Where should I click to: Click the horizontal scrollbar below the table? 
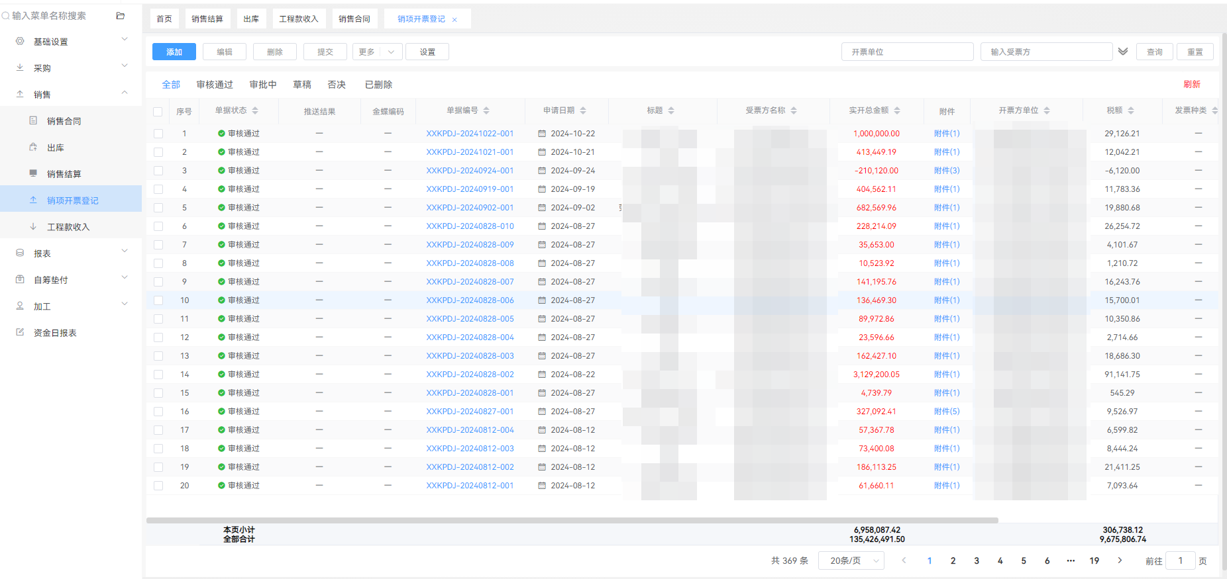tap(572, 520)
